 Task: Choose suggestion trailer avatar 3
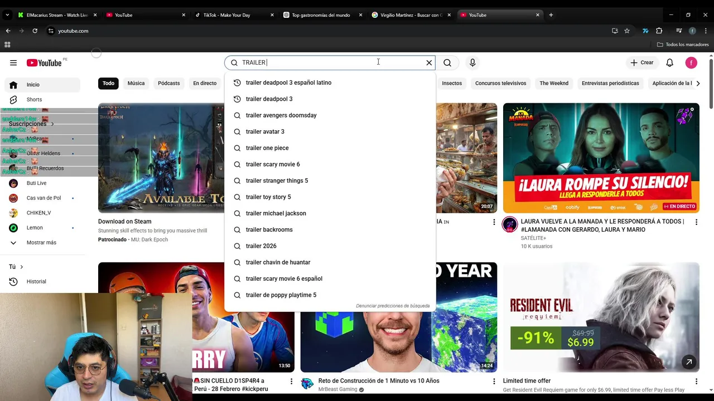(x=330, y=132)
